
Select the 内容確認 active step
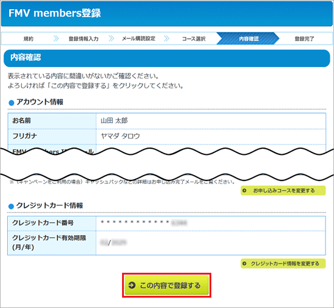(248, 39)
